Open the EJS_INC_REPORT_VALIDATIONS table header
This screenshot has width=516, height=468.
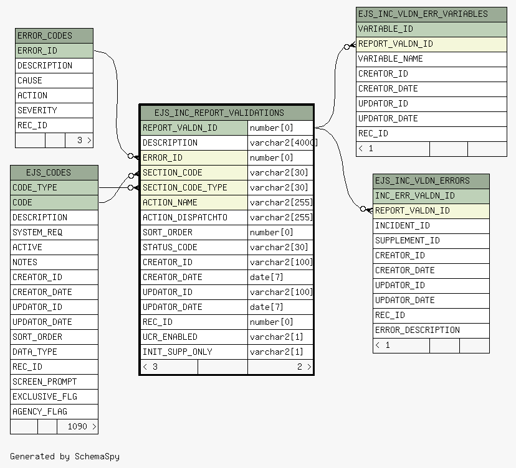tap(227, 113)
